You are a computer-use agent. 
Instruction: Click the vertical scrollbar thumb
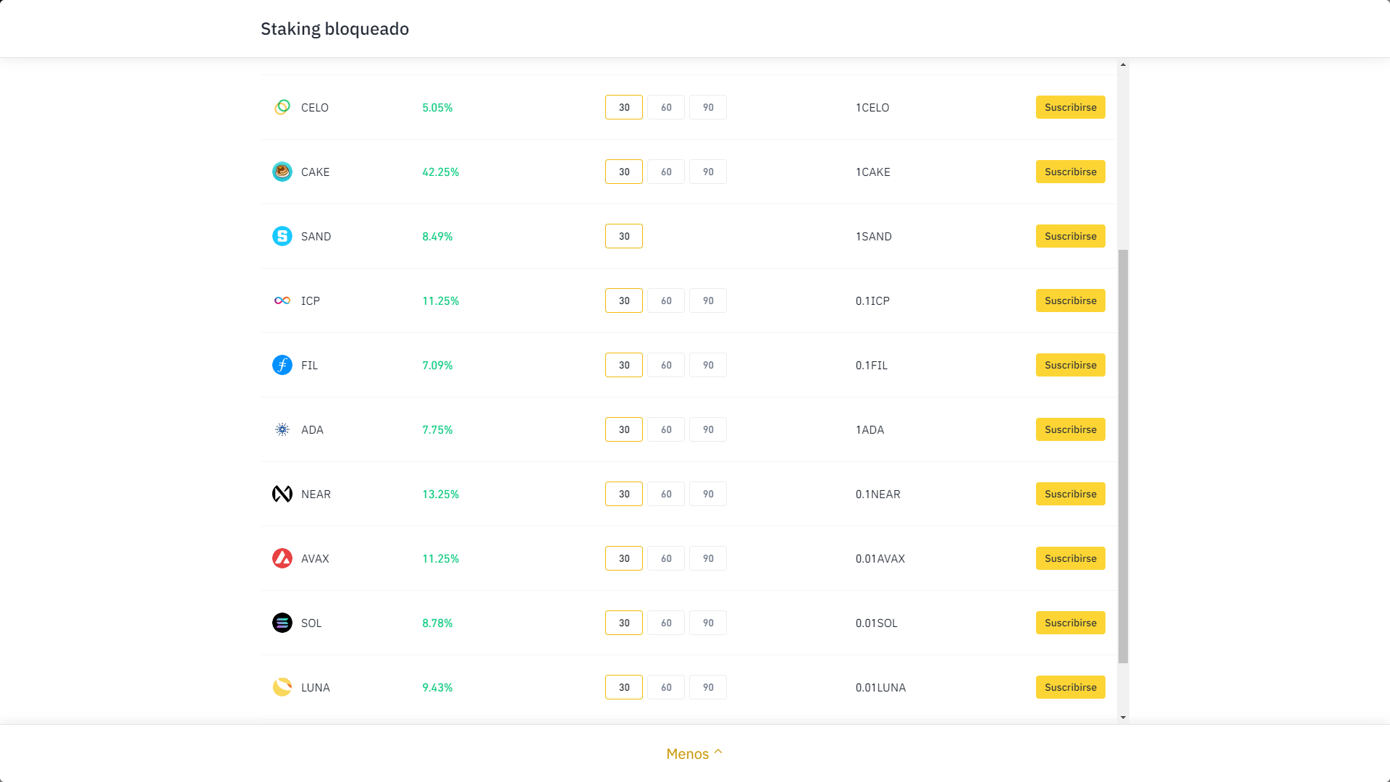coord(1123,456)
